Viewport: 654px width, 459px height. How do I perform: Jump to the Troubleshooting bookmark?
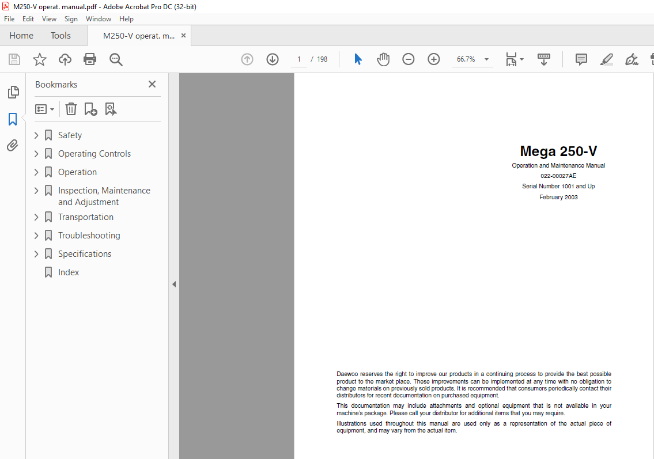coord(89,235)
